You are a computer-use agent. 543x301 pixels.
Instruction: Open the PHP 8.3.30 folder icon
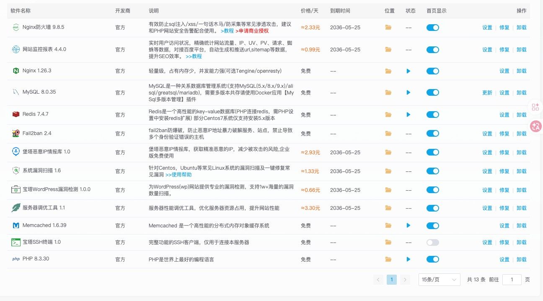click(x=388, y=259)
